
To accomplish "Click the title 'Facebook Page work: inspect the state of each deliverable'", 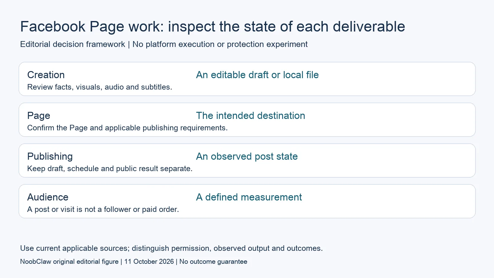I will [x=212, y=27].
